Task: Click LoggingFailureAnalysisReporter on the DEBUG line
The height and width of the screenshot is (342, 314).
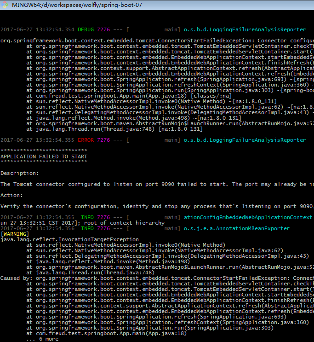Action: [x=245, y=29]
